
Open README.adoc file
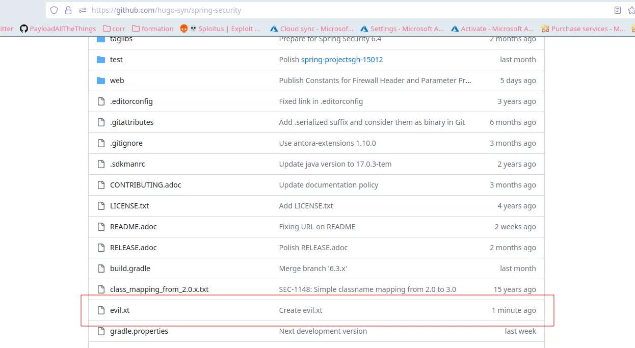(134, 227)
